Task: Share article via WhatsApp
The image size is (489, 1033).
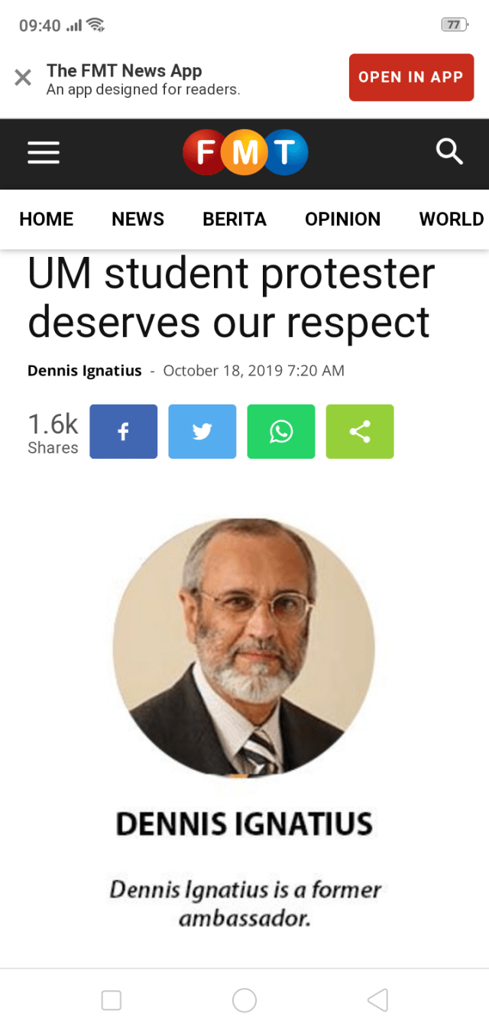Action: [x=281, y=432]
